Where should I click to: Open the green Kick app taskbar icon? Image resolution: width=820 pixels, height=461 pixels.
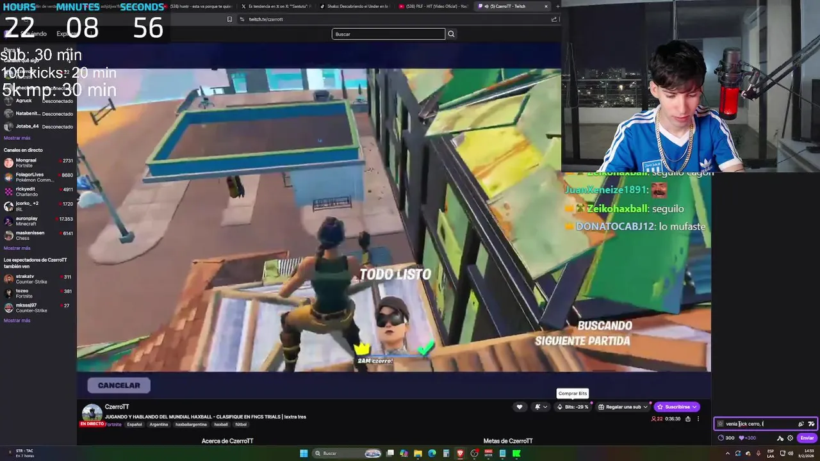(x=516, y=453)
